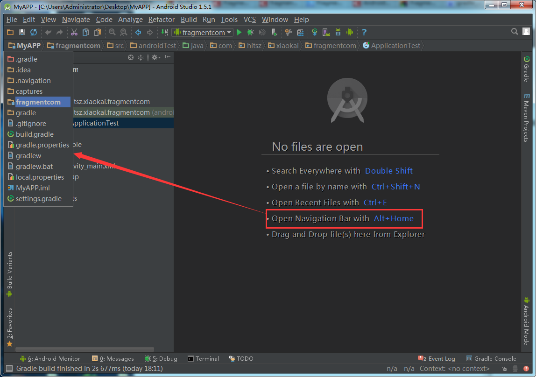Click the Cut scissors icon
Screen dimensions: 536x377
74,32
